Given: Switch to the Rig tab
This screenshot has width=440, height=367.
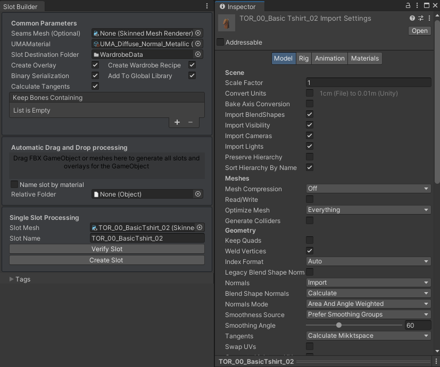Looking at the screenshot, I should click(304, 58).
